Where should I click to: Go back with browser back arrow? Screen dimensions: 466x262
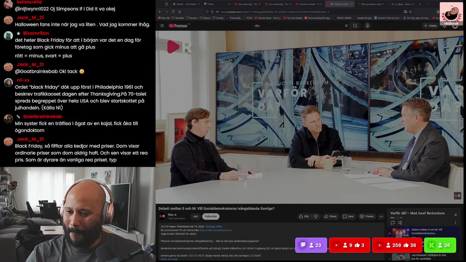tap(159, 12)
